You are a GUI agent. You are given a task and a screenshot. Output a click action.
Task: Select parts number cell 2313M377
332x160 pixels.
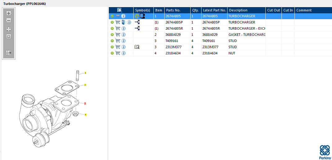177,47
